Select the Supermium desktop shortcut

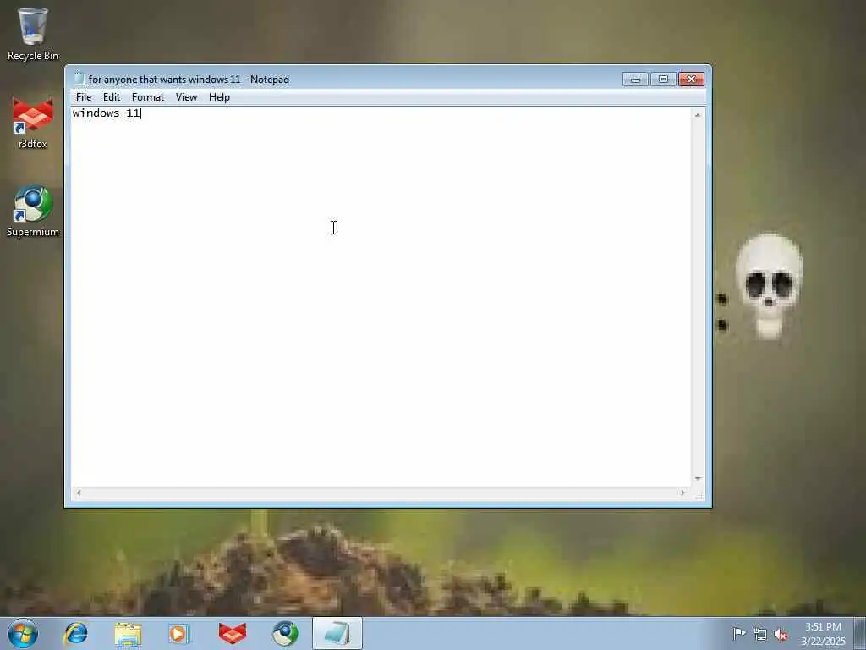33,211
